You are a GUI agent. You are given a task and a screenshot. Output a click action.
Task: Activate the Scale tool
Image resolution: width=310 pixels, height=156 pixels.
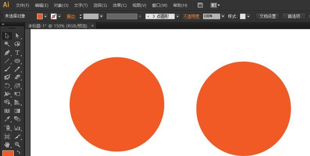pyautogui.click(x=18, y=86)
